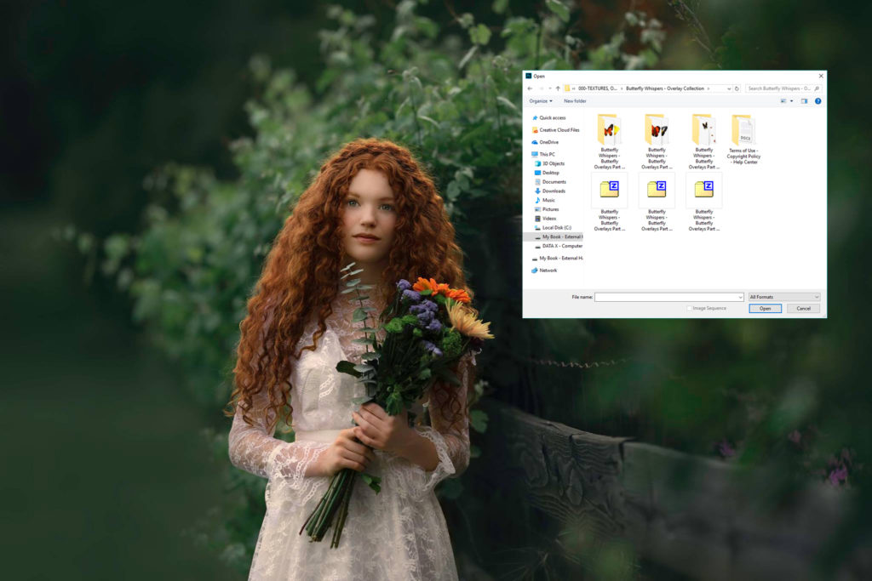Open the Help button
Screen dimensions: 872x581
[817, 101]
